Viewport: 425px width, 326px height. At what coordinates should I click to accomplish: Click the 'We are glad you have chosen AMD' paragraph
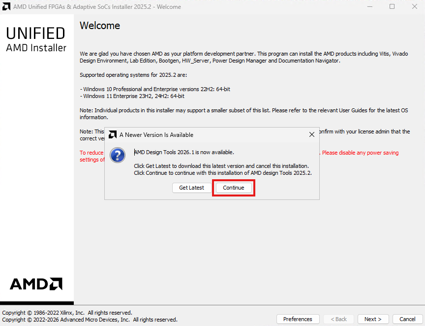[x=244, y=57]
